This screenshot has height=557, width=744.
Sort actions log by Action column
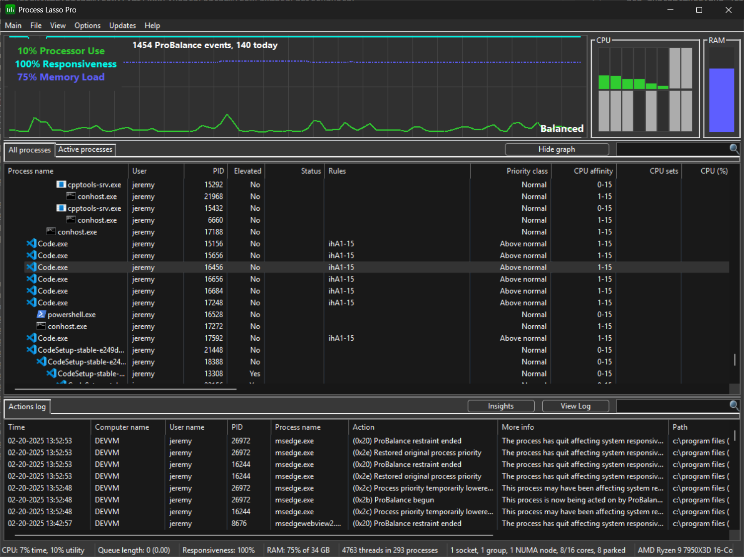tap(423, 427)
